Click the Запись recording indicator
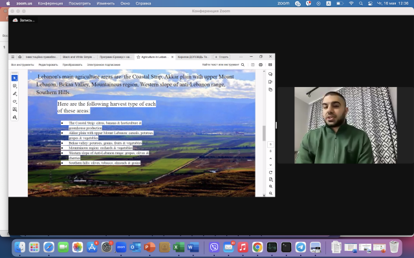 click(x=24, y=20)
